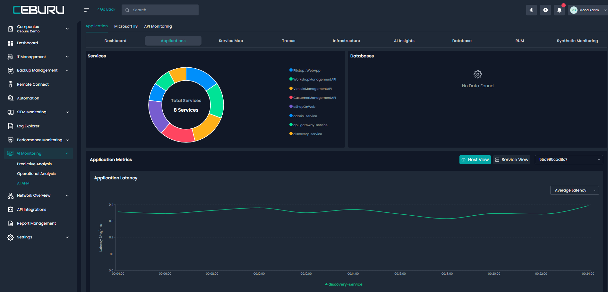Click the Go Back link
Image resolution: width=608 pixels, height=292 pixels.
pos(106,9)
